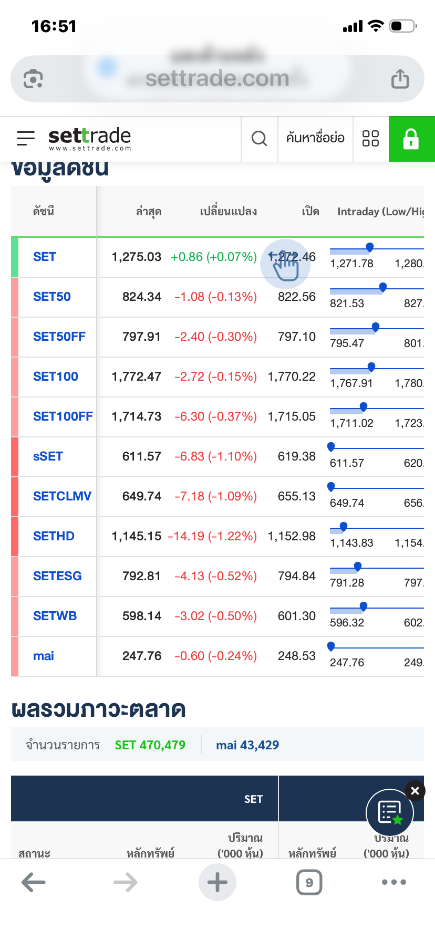435x941 pixels.
Task: Open the ค้นหาชื่อย่อ symbol search
Action: coord(315,139)
